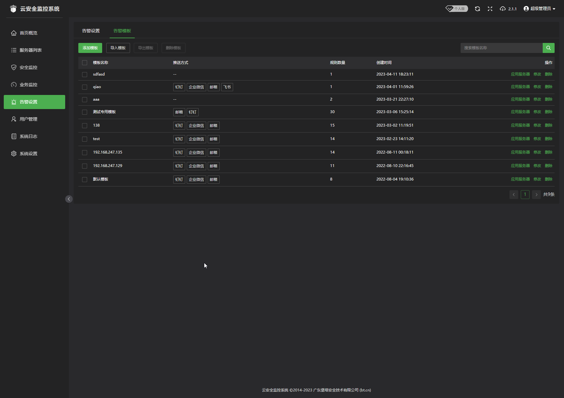Click the 个人版 edition badge
The width and height of the screenshot is (564, 398).
pos(457,9)
